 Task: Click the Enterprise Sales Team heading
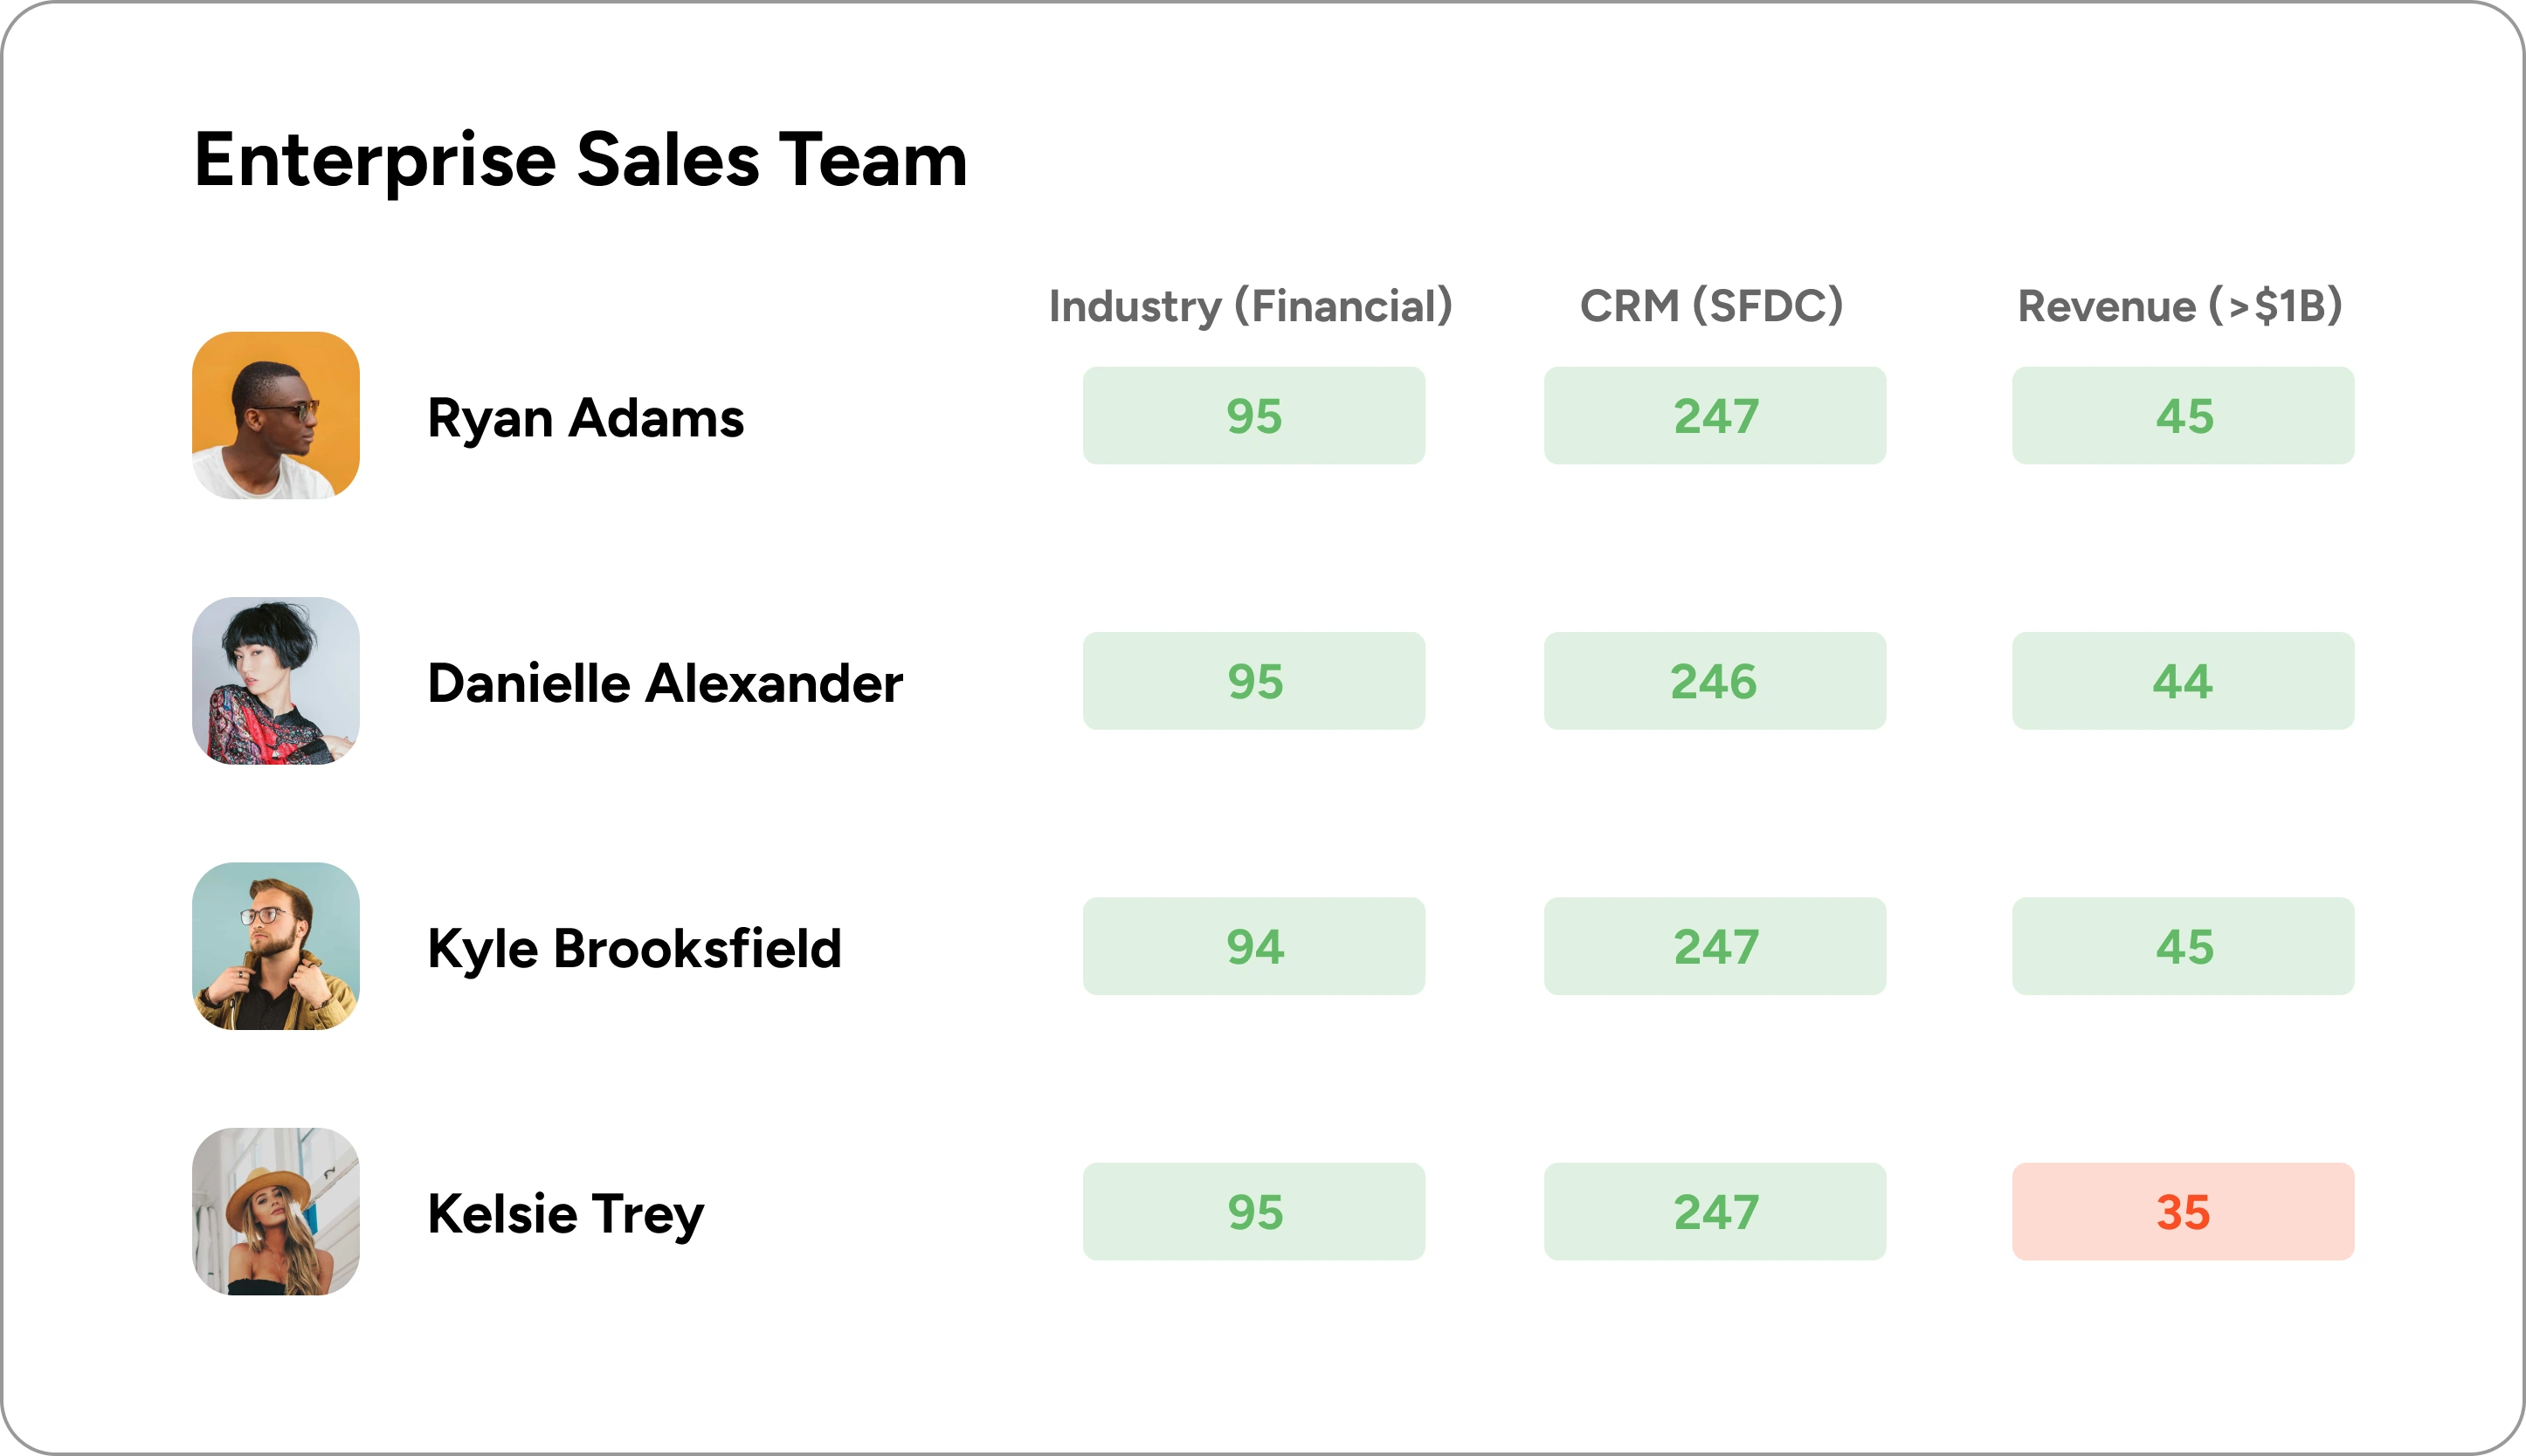[580, 160]
